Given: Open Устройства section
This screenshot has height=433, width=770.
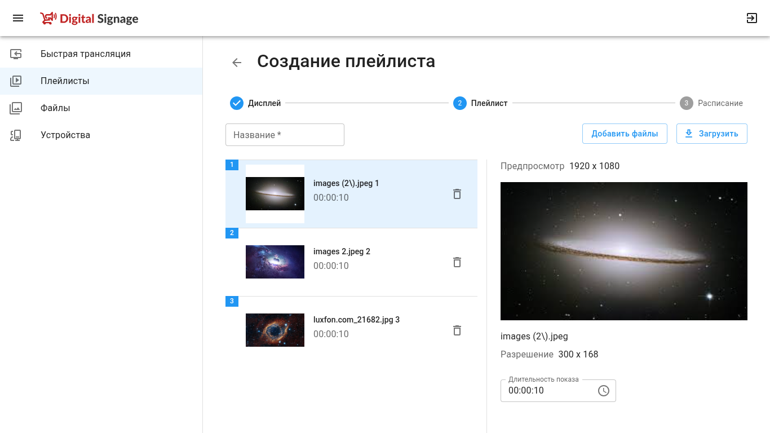Looking at the screenshot, I should (x=65, y=135).
